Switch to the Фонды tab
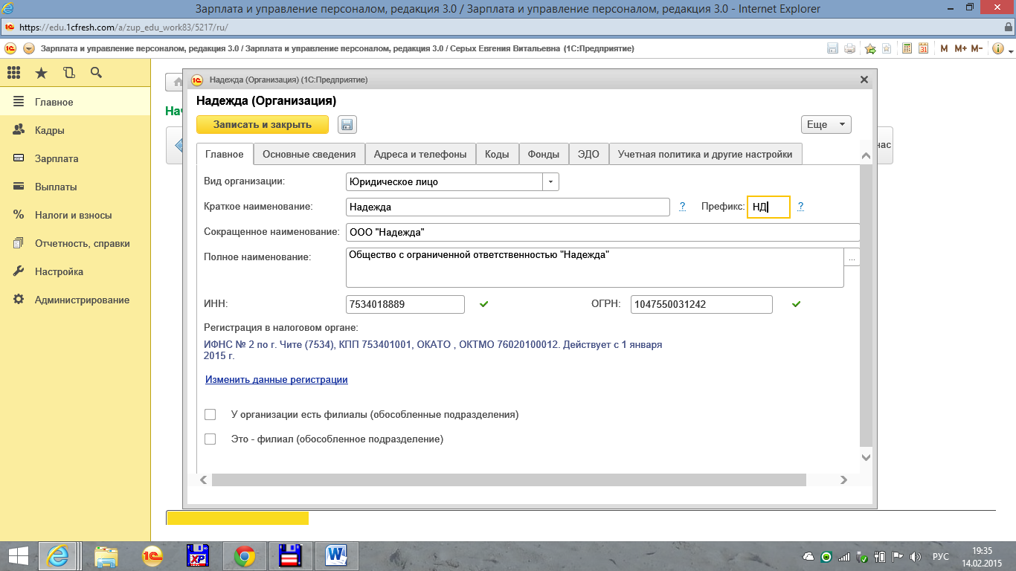Viewport: 1016px width, 571px height. [544, 154]
